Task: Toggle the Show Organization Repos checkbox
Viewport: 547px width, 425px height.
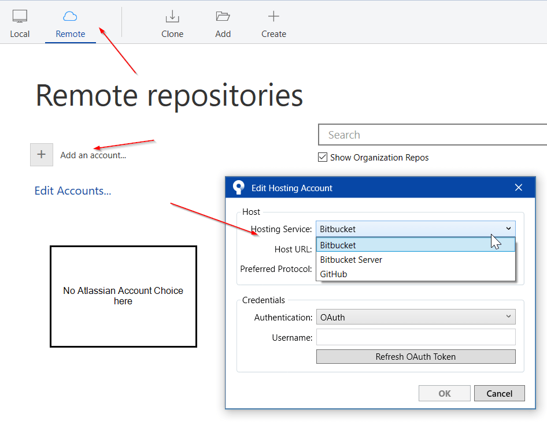Action: coord(323,157)
